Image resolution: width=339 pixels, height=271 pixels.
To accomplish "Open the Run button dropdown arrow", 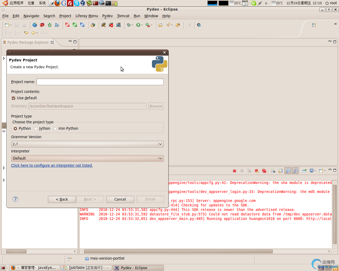I will point(142,25).
